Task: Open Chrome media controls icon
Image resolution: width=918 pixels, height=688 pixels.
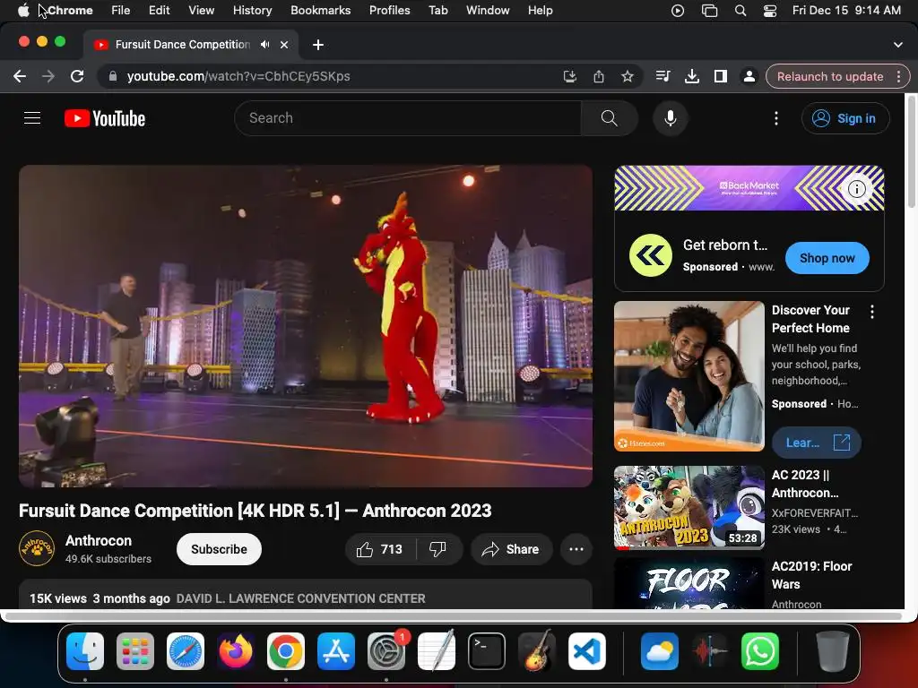Action: tap(663, 76)
